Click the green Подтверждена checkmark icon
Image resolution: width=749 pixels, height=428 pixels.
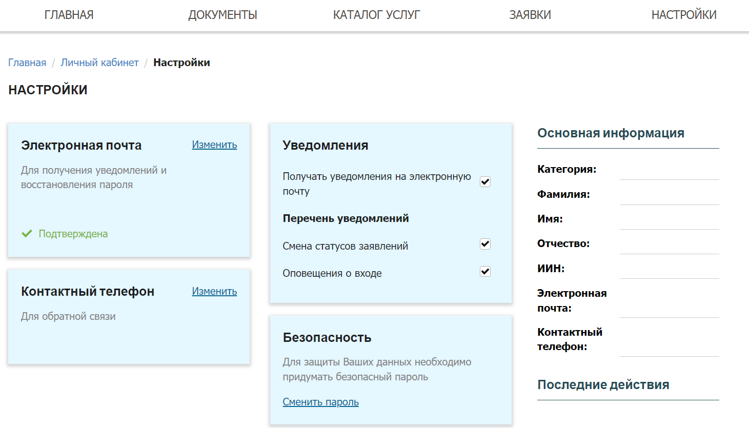pyautogui.click(x=27, y=234)
